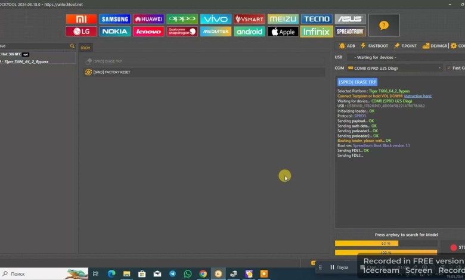This screenshot has width=465, height=280.
Task: Switch to the FASTBOOT tab
Action: (374, 46)
